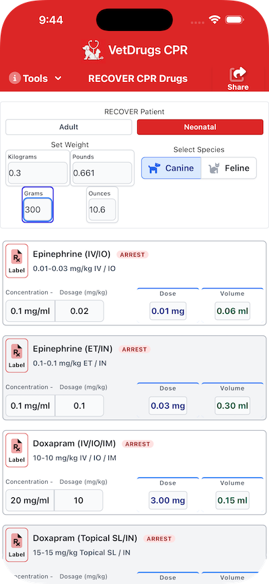Viewport: 269px width, 584px height.
Task: Change Epinephrine (ET/IN) concentration 0.1 mg/ml
Action: (30, 406)
